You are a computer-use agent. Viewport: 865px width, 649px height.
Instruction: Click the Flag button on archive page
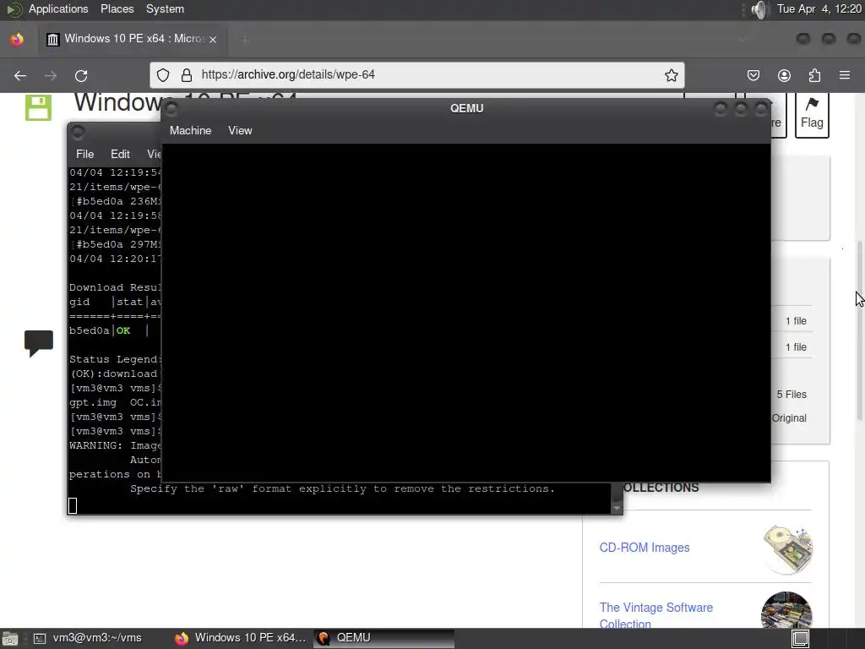point(812,114)
